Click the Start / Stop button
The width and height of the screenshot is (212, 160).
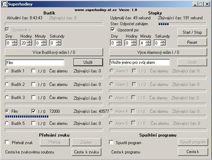[192, 32]
